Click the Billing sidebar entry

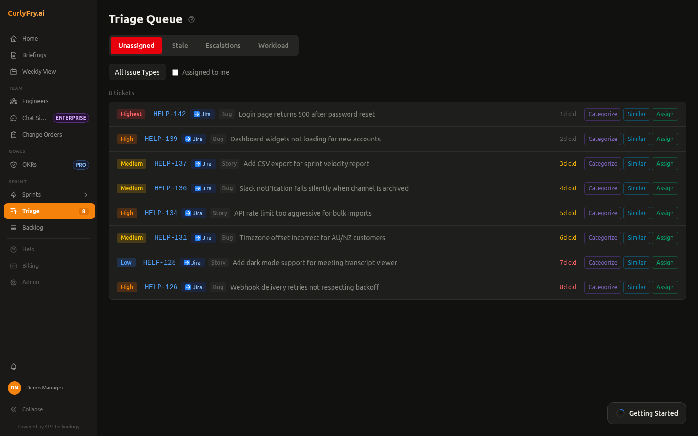coord(30,265)
